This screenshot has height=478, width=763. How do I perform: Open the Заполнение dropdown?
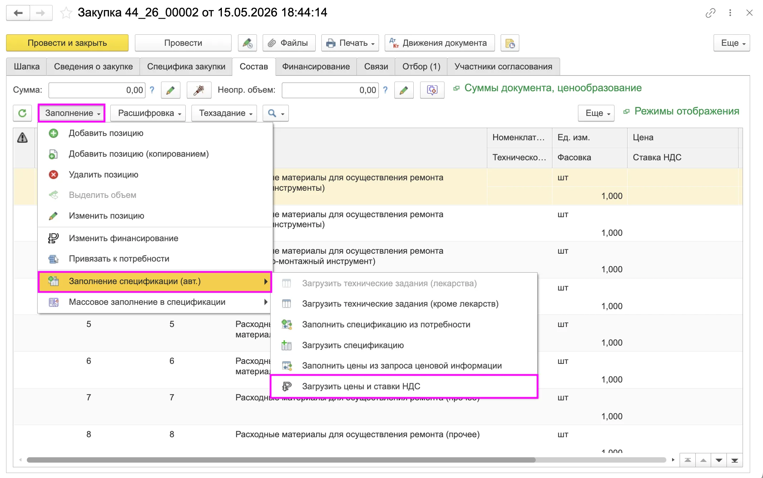72,113
